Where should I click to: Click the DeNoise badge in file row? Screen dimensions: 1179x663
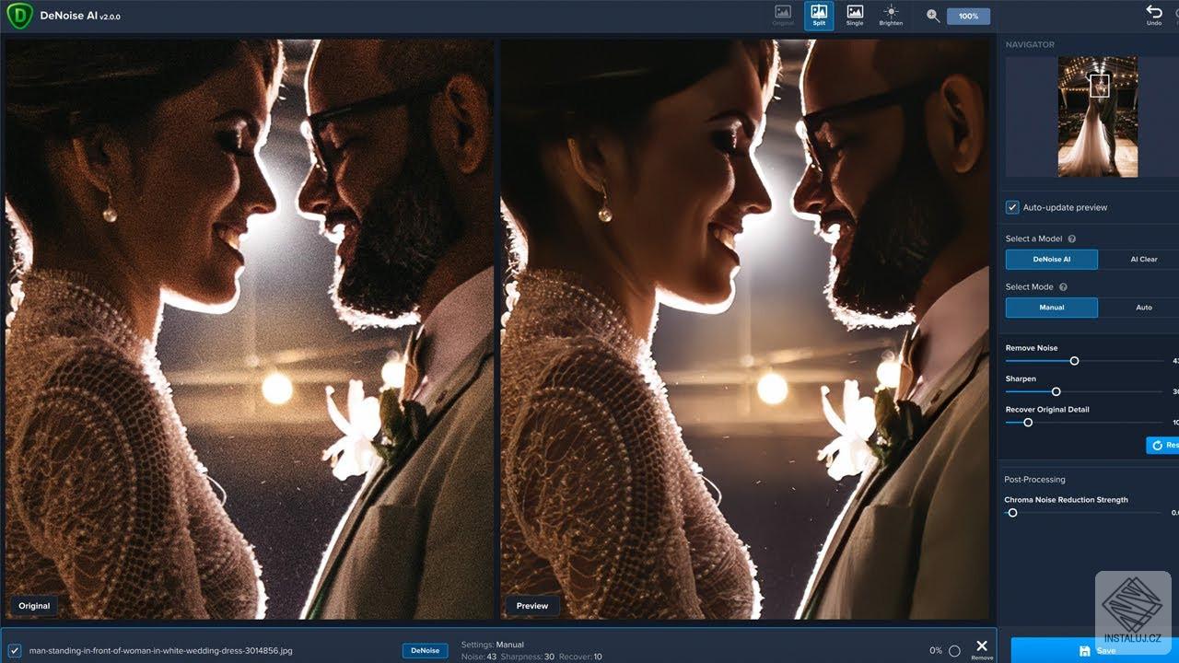point(425,650)
